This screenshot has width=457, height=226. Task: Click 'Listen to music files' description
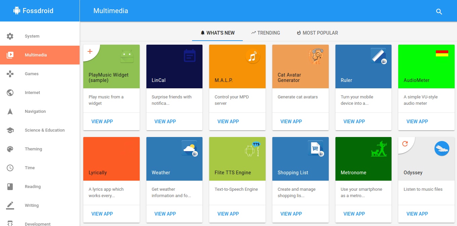423,189
